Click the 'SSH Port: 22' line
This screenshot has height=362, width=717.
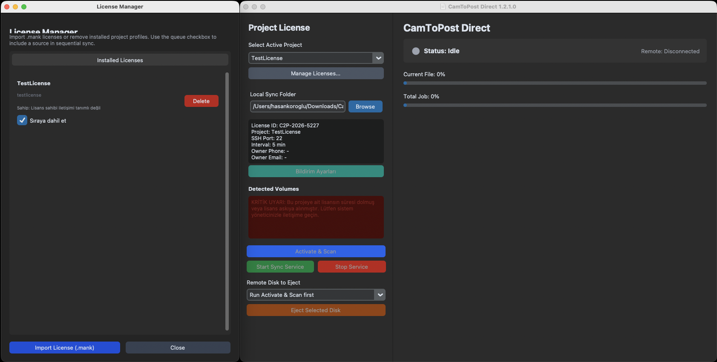tap(267, 138)
